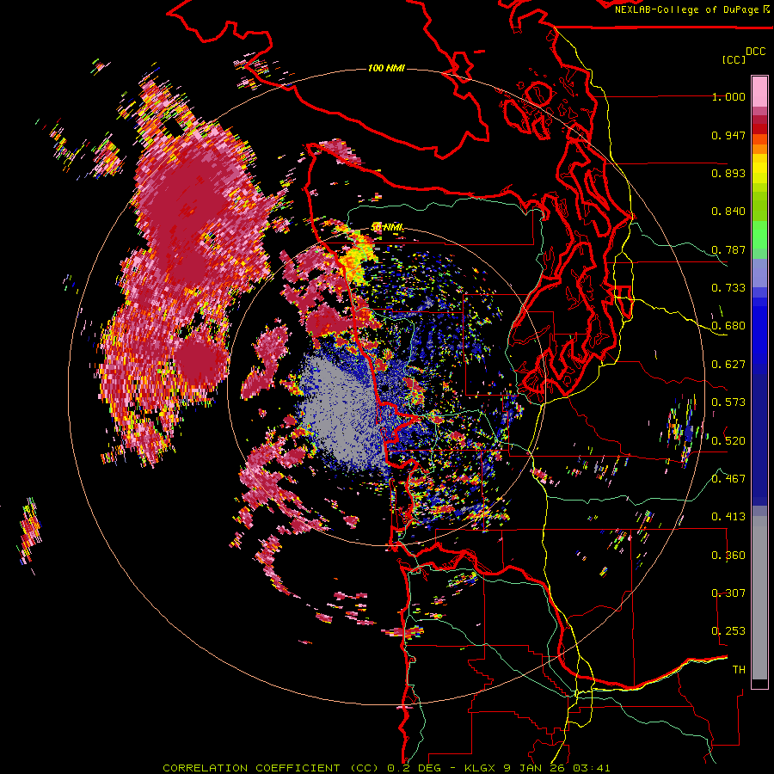Viewport: 774px width, 774px height.
Task: Click the 0.680 value on color scale
Action: tap(728, 326)
